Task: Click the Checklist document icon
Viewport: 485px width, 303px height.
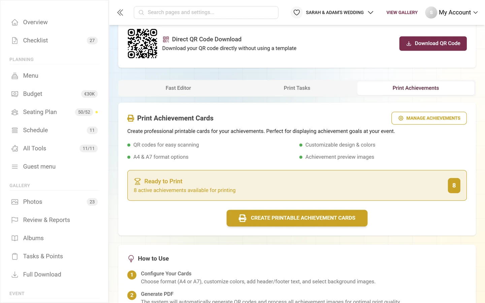Action: [x=15, y=40]
